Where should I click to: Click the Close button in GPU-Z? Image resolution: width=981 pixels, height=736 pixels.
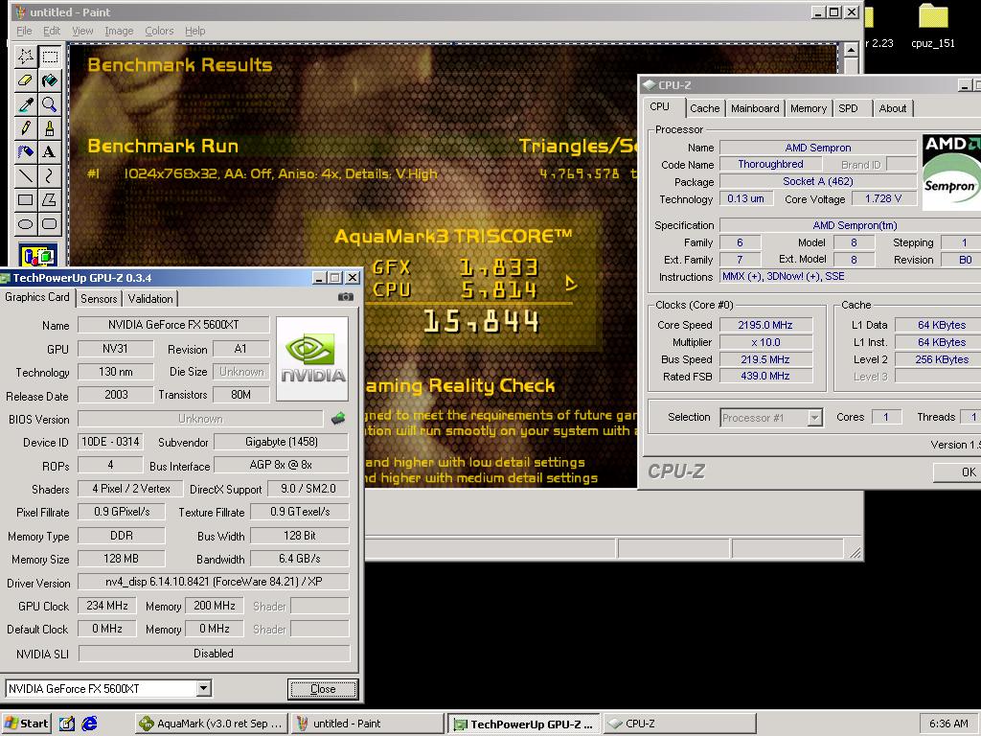point(323,689)
